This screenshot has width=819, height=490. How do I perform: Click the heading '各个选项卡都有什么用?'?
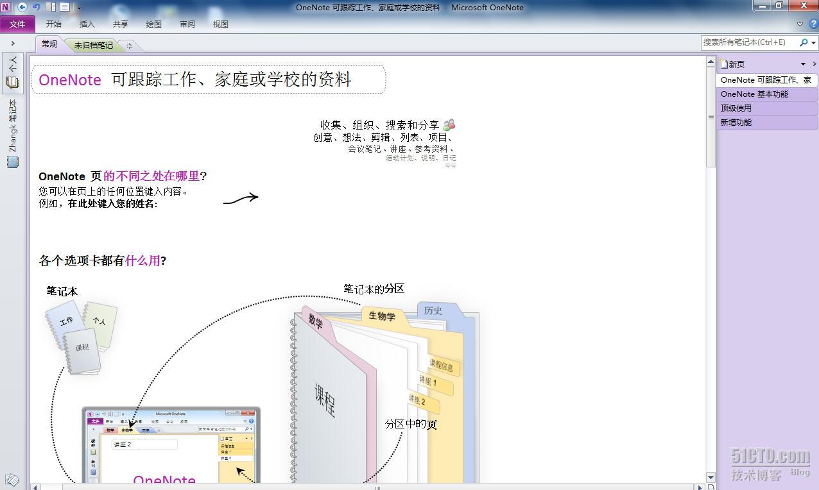103,260
